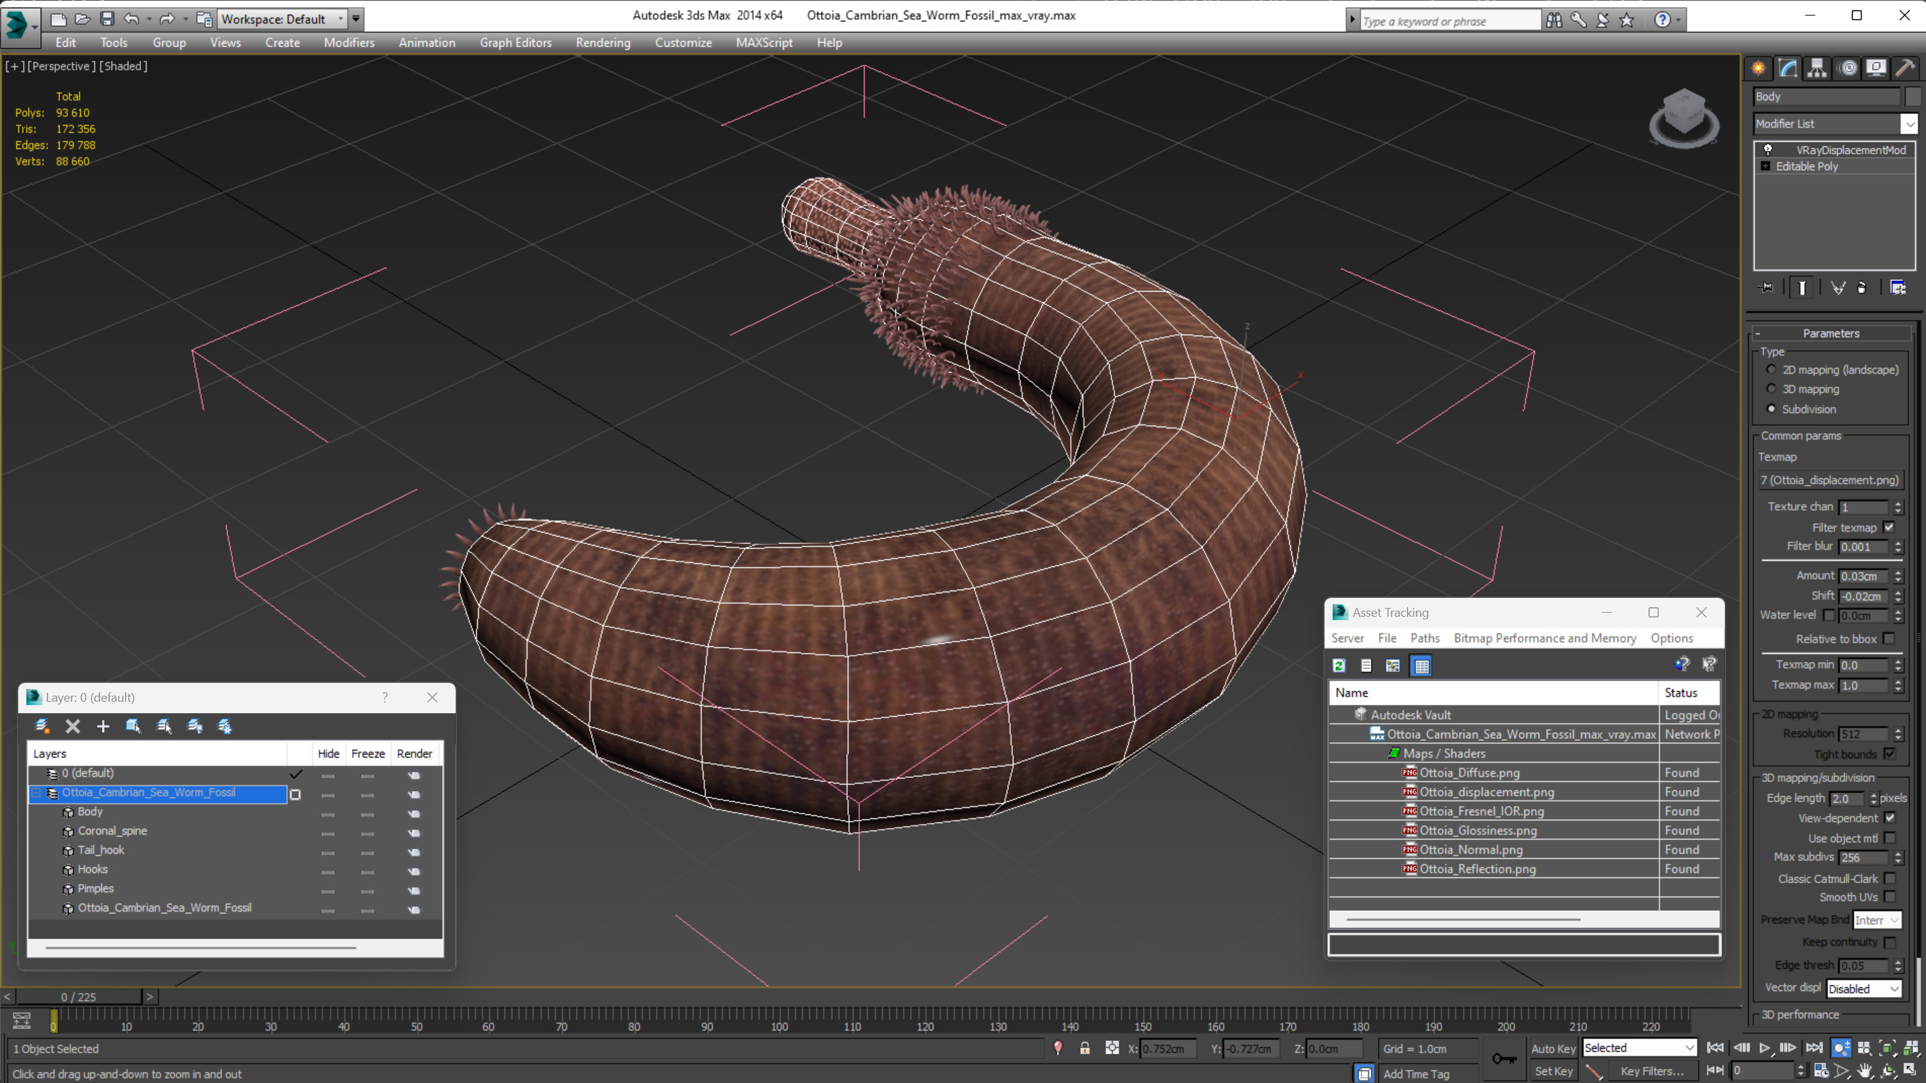Collapse the Ottoia_Cambrian_Sea_Worm_Fossil layer
This screenshot has width=1926, height=1083.
click(36, 792)
